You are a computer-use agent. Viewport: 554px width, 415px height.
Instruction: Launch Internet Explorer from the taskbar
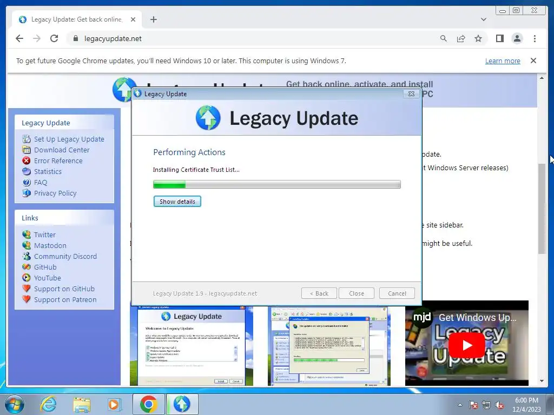pyautogui.click(x=48, y=404)
